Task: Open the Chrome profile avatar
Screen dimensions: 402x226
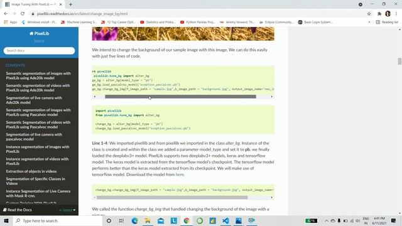Action: coord(388,14)
